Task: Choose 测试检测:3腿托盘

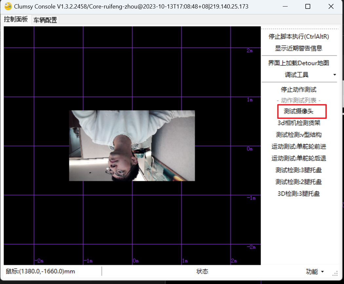Action: click(x=298, y=170)
